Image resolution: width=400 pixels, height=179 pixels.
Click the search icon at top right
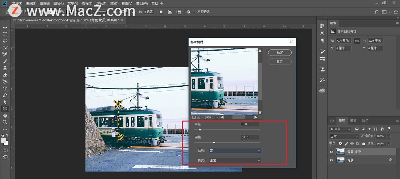point(377,12)
